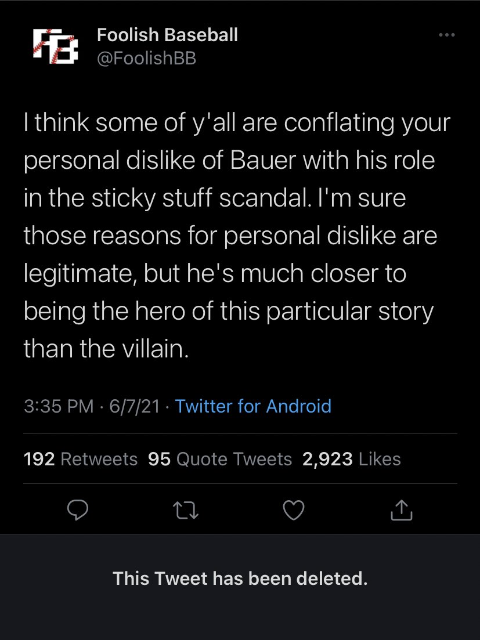Click the 'sticky stuff scandal' phrase
The height and width of the screenshot is (640, 480).
(x=200, y=198)
